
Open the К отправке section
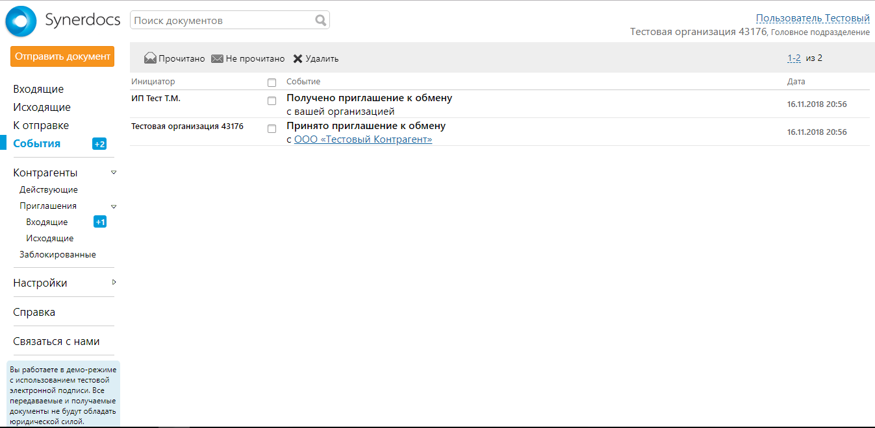[x=41, y=126]
